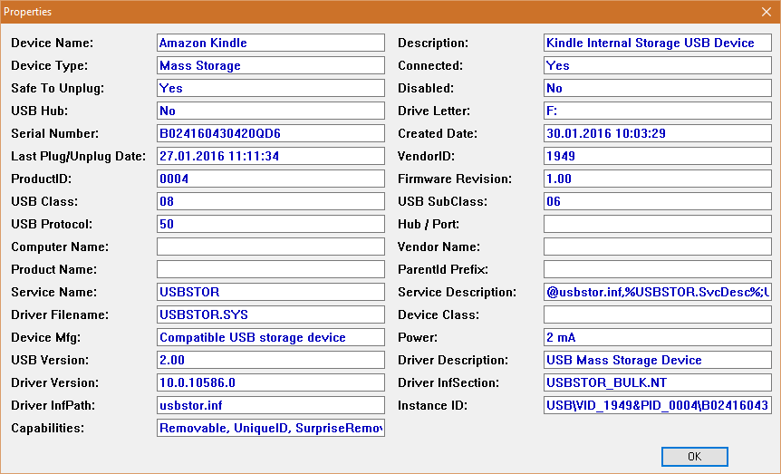
Task: Click the Properties title bar text
Action: (27, 12)
